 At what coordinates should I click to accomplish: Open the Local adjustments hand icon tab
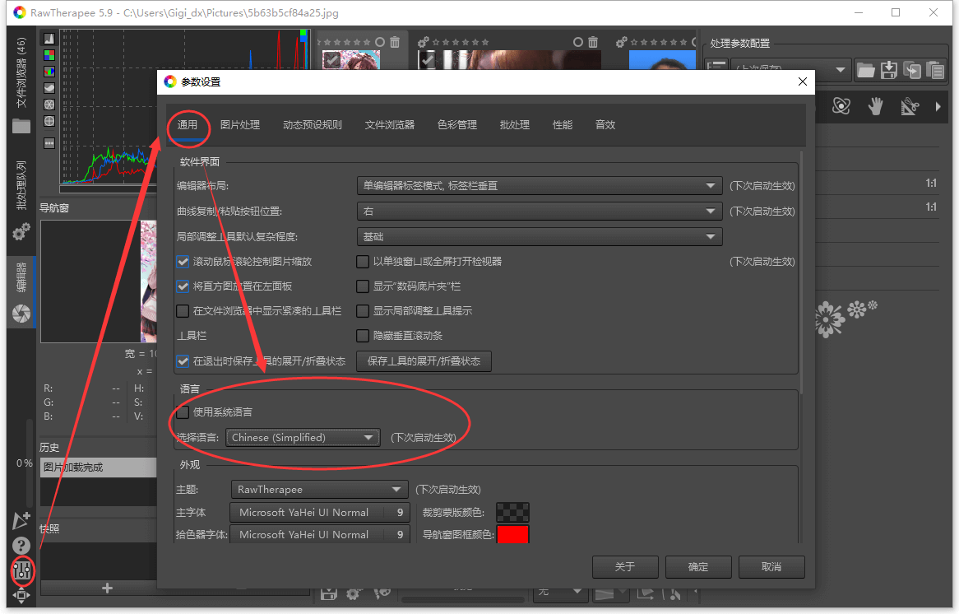click(876, 106)
